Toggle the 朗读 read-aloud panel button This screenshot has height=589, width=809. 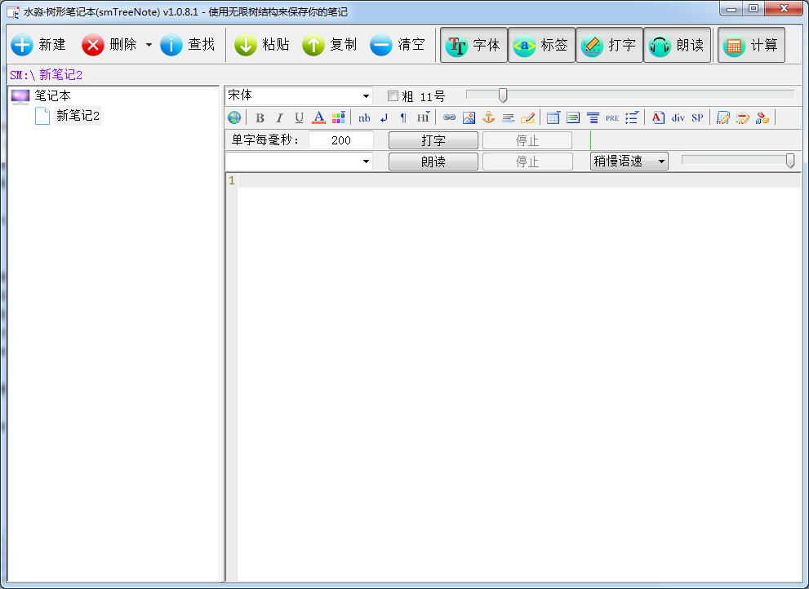point(677,45)
